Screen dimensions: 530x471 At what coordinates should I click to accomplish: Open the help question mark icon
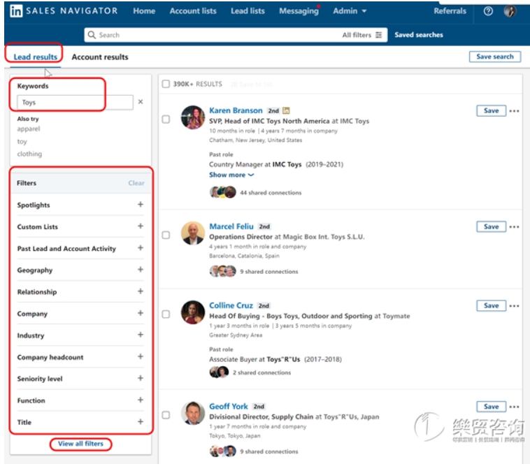(x=488, y=11)
